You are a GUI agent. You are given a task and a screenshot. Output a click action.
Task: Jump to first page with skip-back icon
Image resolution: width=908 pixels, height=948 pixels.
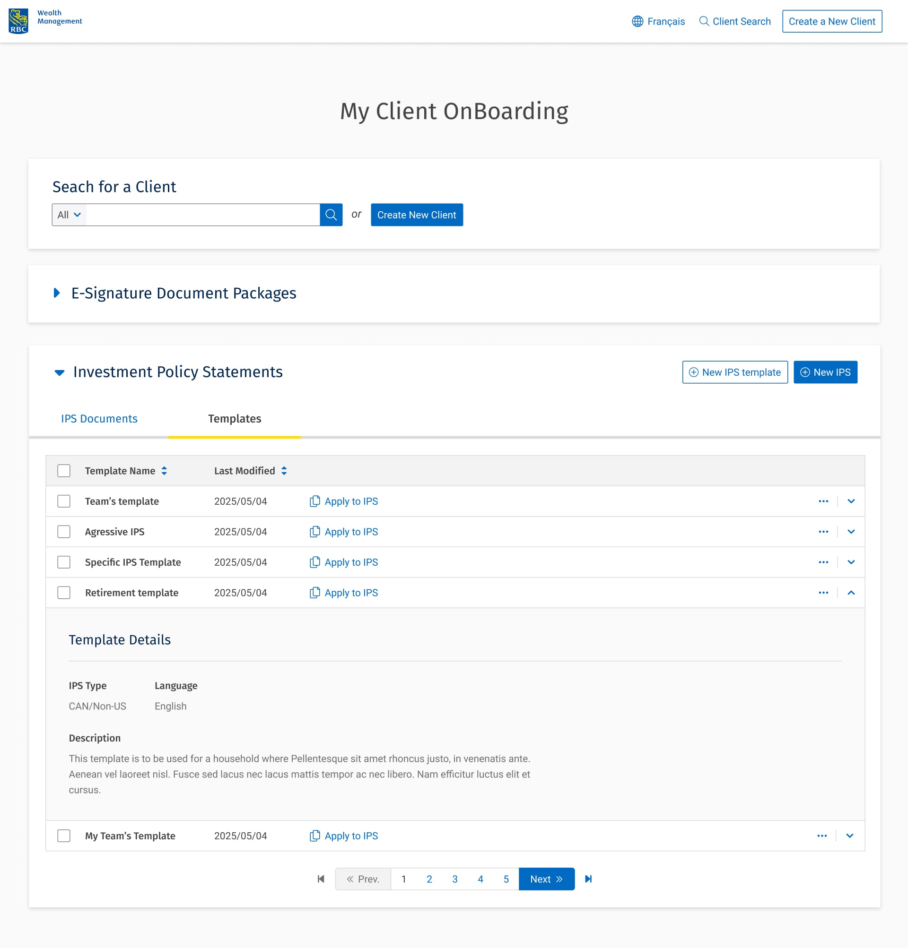click(321, 879)
